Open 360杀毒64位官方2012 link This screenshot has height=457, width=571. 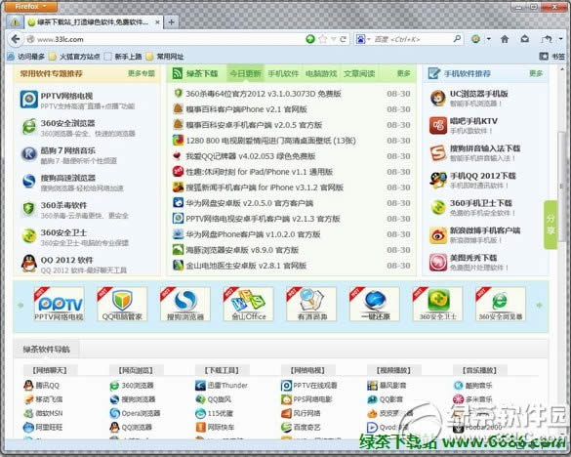(x=264, y=94)
